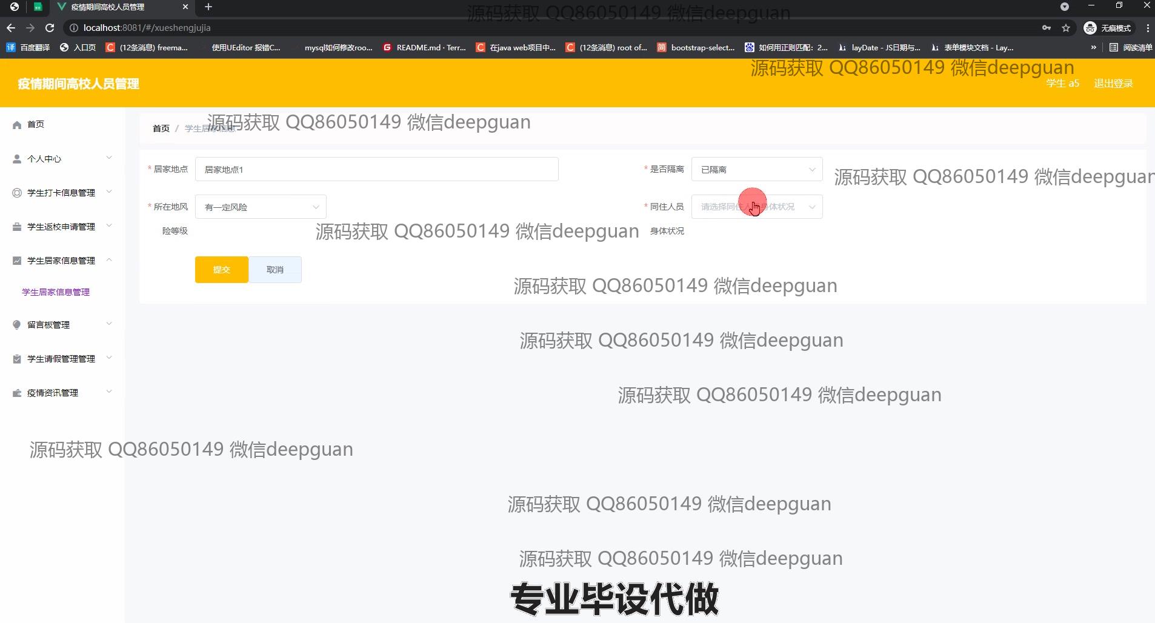Click the 提交 submit button
This screenshot has height=623, width=1155.
(x=221, y=270)
